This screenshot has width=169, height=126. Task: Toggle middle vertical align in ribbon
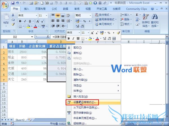58,16
